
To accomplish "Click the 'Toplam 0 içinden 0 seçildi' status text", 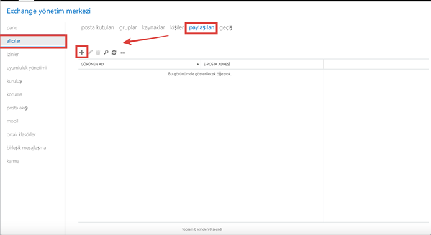I will coord(202,229).
